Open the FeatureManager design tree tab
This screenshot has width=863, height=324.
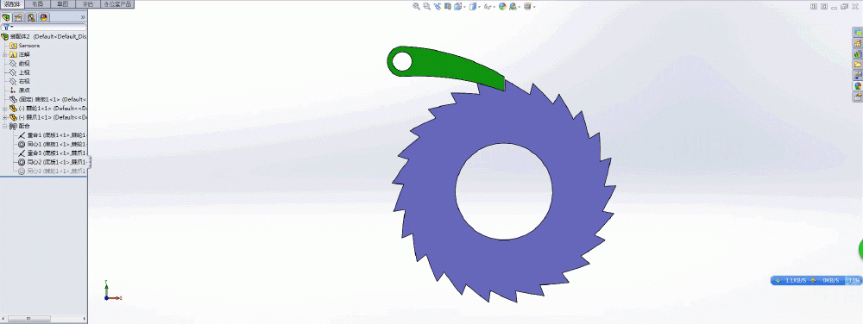coord(7,17)
